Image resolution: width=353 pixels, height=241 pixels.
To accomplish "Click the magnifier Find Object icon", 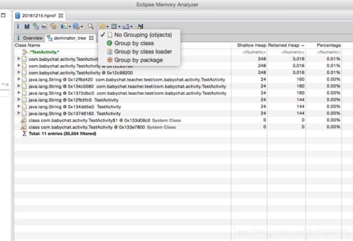I will [x=91, y=27].
